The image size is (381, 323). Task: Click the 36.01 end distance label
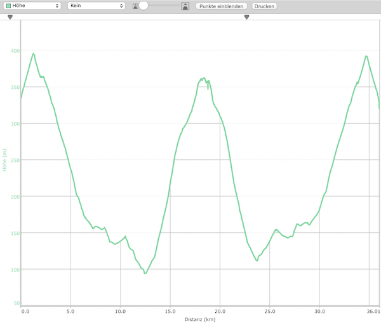[x=373, y=312]
